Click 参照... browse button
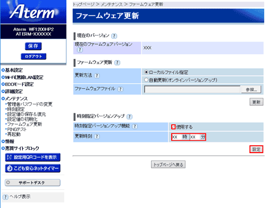This screenshot has width=270, height=208. tap(251, 89)
